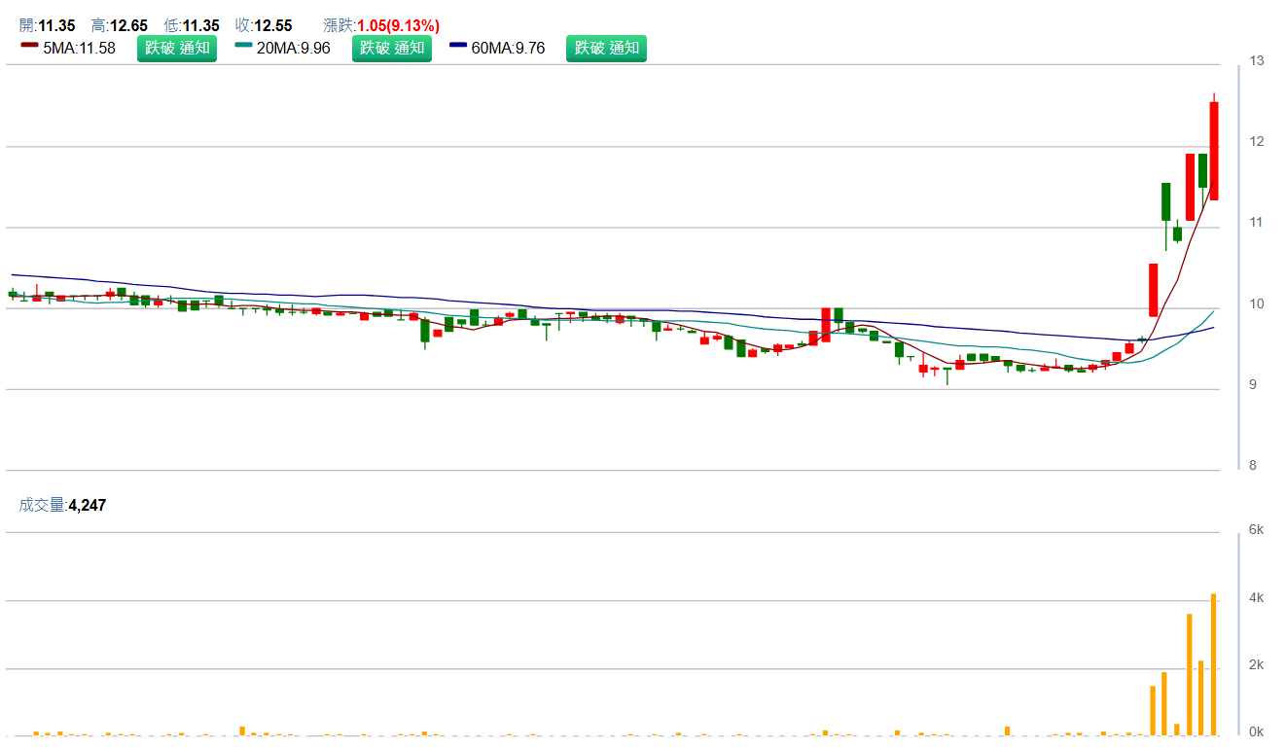Screen dimensions: 1286x749
Task: Select the 60MA:9.76 legend label
Action: pyautogui.click(x=509, y=49)
